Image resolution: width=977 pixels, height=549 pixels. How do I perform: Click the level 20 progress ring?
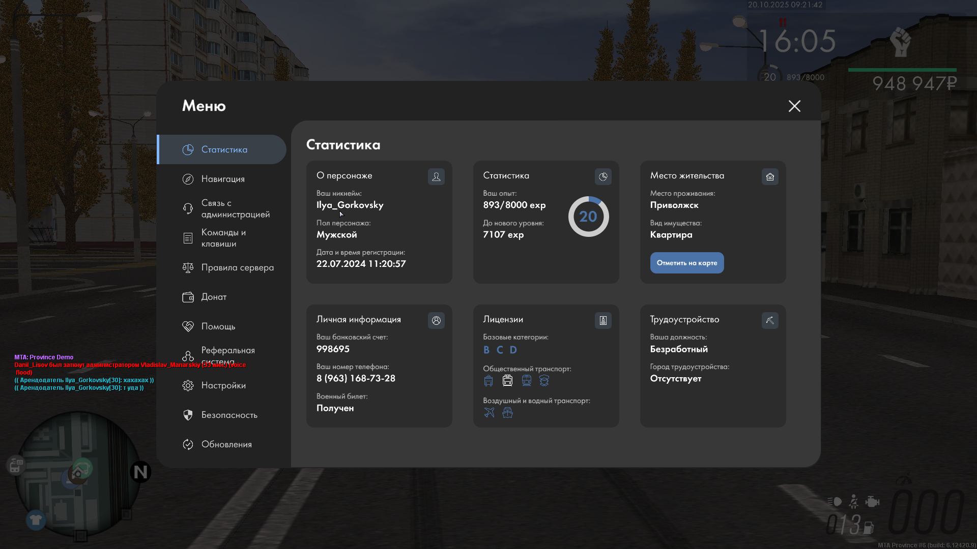[x=588, y=217]
